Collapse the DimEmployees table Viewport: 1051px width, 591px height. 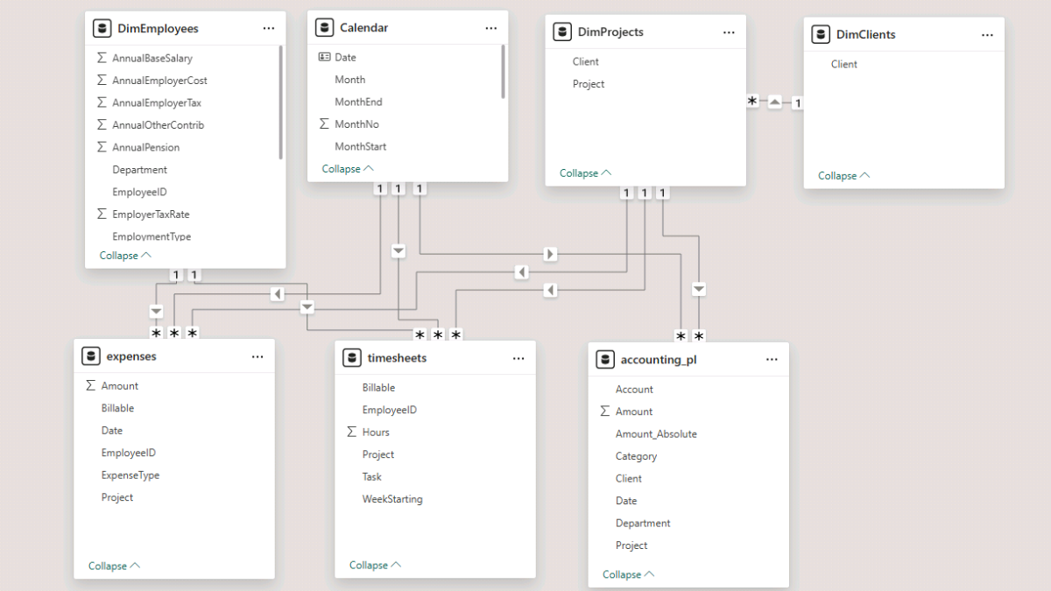[125, 256]
